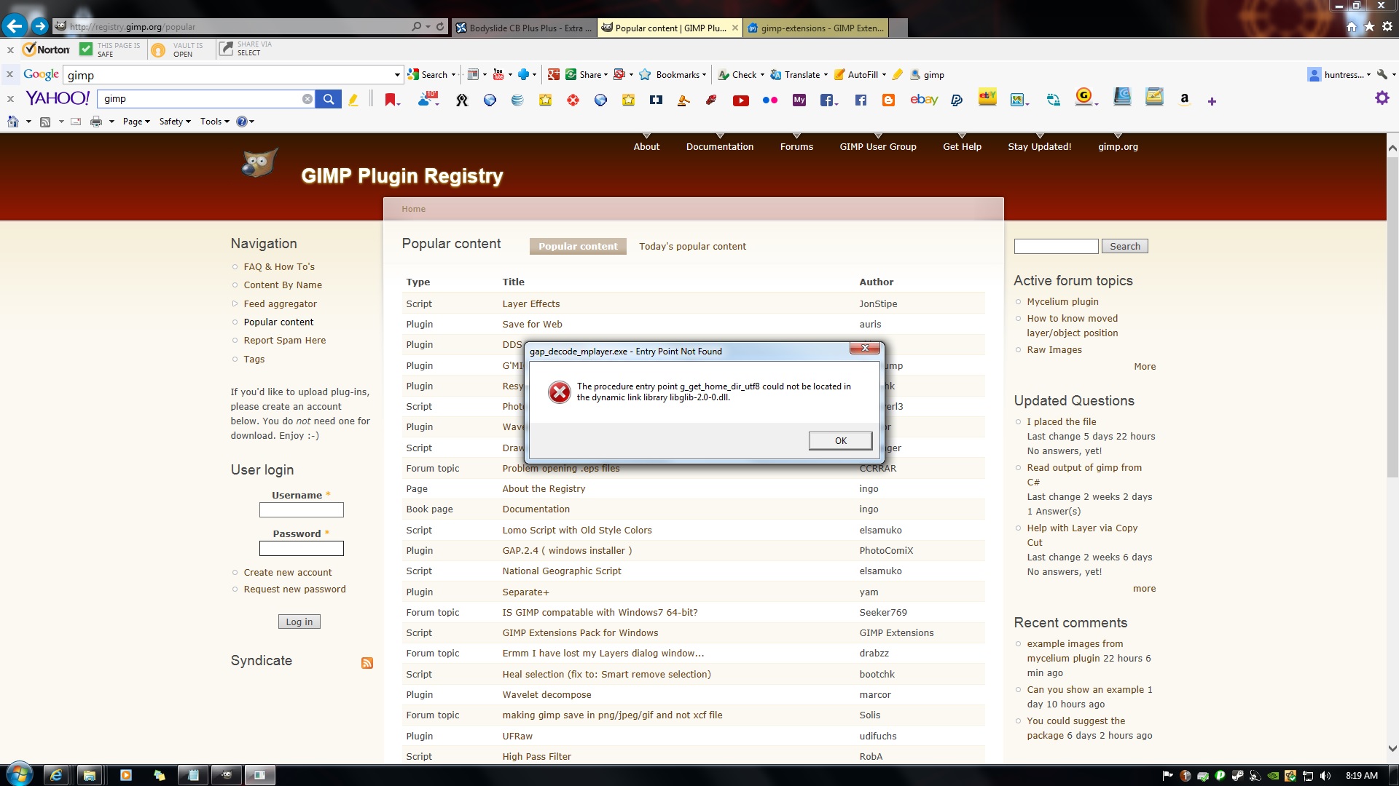
Task: Click the browser forward arrow
Action: [40, 27]
